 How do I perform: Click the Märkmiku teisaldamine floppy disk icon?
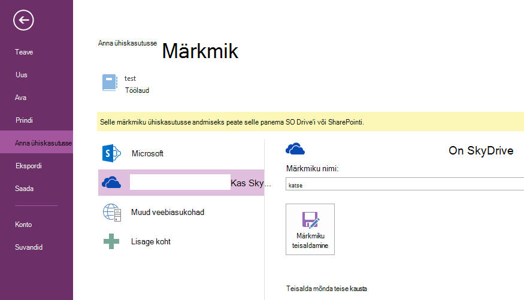(x=310, y=220)
